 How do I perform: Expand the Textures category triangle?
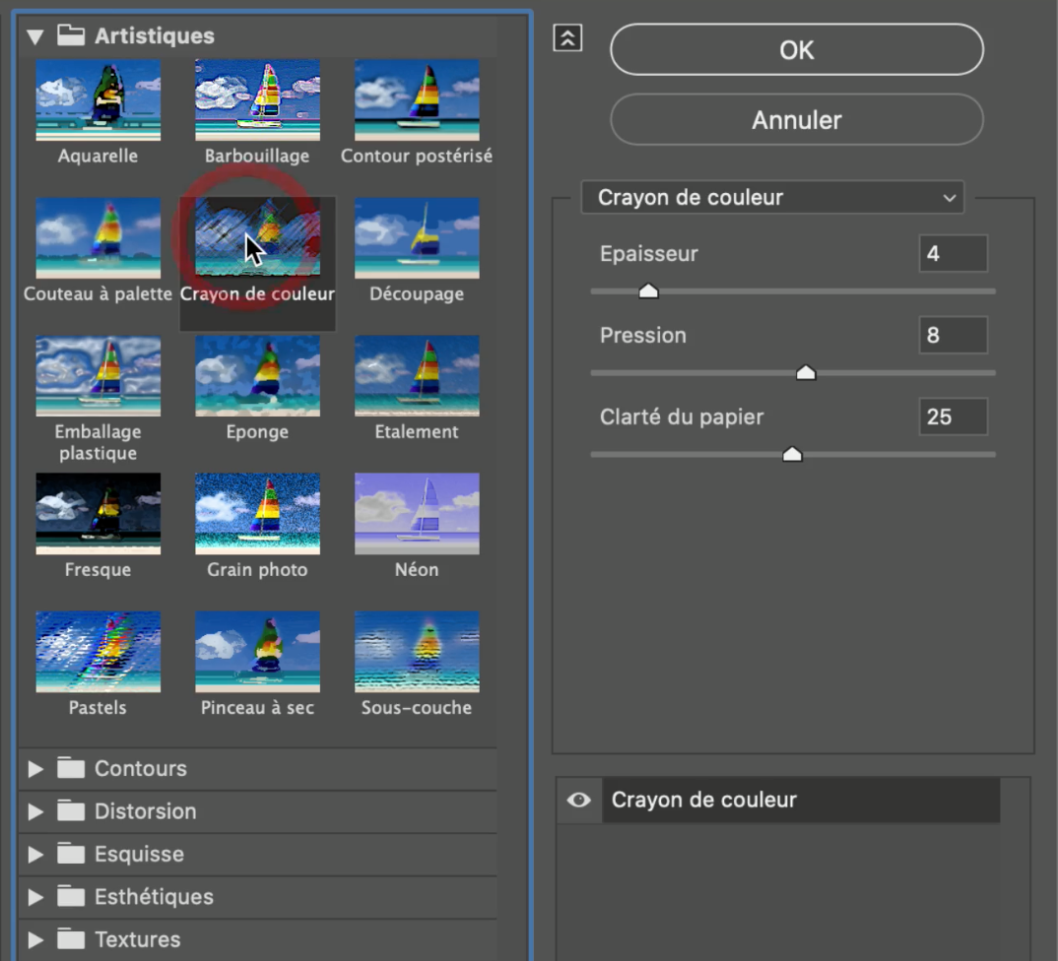tap(35, 939)
